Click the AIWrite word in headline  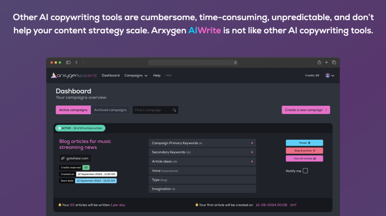point(205,31)
